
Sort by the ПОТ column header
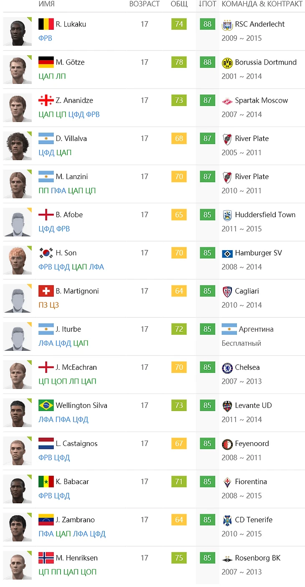pos(207,4)
